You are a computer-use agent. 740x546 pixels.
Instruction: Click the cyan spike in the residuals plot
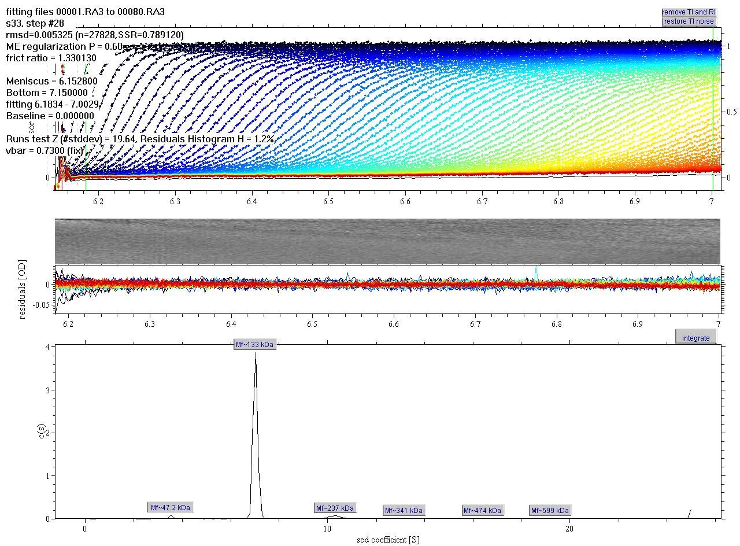click(x=536, y=271)
